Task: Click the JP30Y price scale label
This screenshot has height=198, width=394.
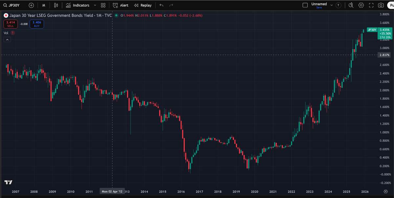Action: 372,30
